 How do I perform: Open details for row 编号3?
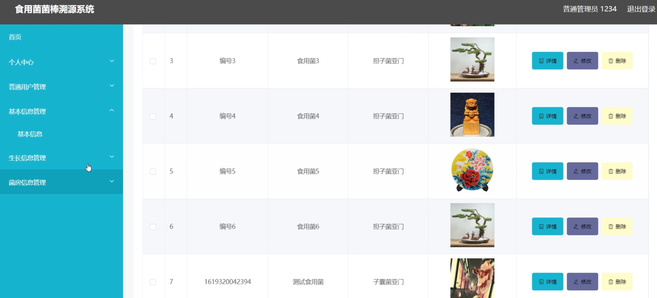point(547,61)
